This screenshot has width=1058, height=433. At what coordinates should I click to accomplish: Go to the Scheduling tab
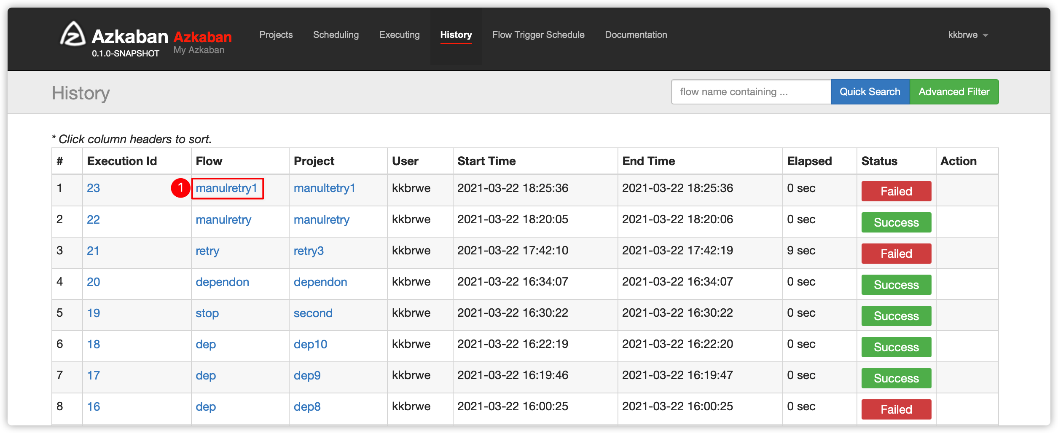336,35
